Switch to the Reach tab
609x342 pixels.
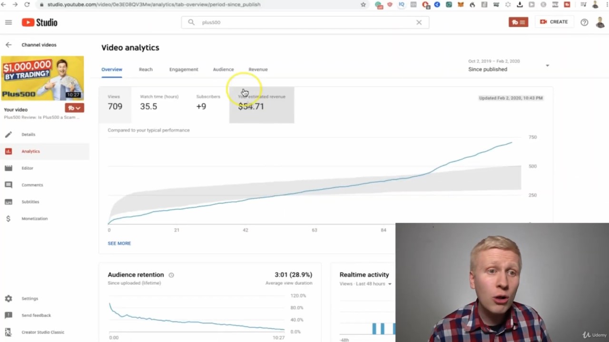(146, 69)
